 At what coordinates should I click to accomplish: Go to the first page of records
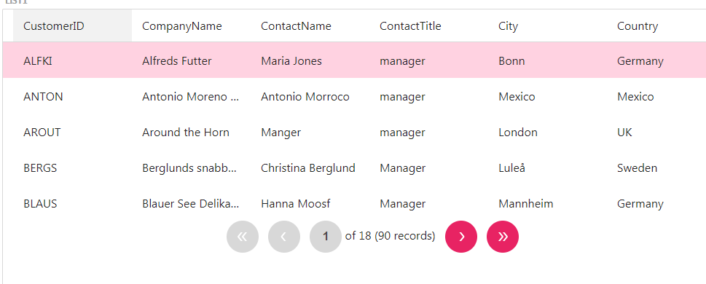pyautogui.click(x=243, y=237)
